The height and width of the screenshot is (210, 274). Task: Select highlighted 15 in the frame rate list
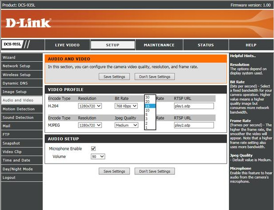click(x=150, y=106)
